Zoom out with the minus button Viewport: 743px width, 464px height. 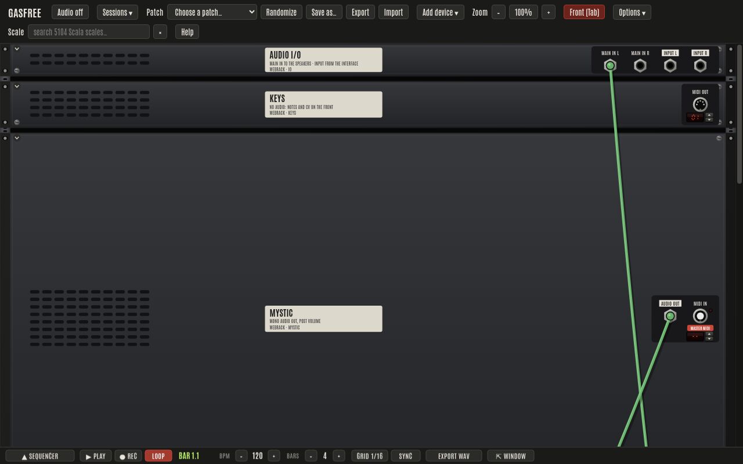coord(499,12)
